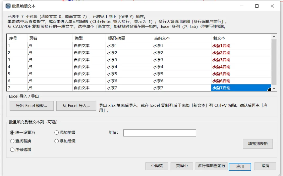The height and width of the screenshot is (176, 283).
Task: Click the 页名 column header
Action: pos(50,38)
